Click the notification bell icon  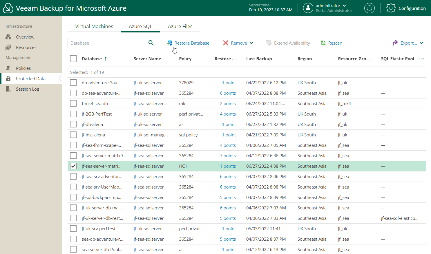[369, 8]
